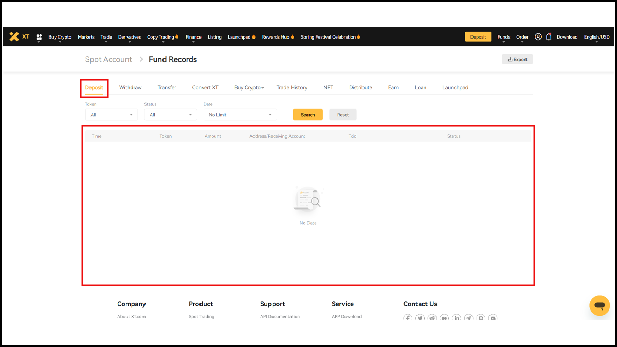Switch to the Trade History tab

click(292, 88)
